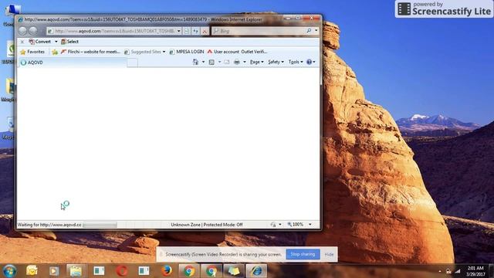
Task: Open the Tools menu
Action: click(296, 62)
